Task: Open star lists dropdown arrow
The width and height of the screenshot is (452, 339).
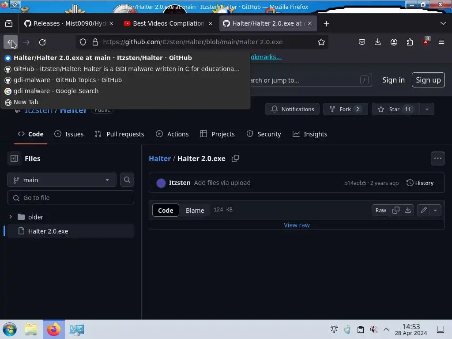Action: tap(427, 109)
